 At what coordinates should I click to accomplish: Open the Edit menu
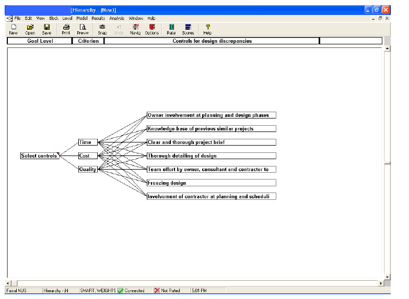(28, 18)
